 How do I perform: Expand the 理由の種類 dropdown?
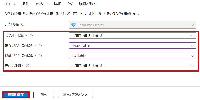click(132, 66)
